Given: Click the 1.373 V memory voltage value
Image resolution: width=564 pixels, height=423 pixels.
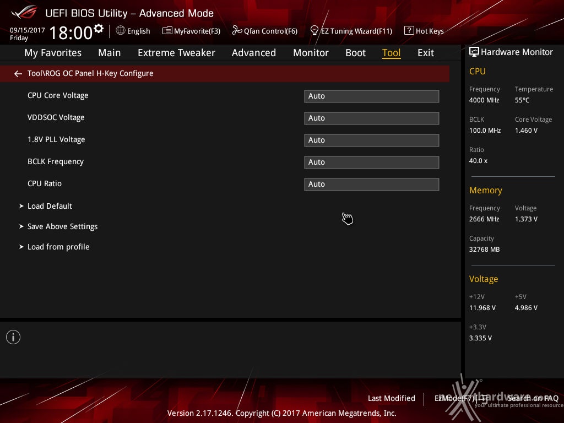Looking at the screenshot, I should [x=526, y=219].
